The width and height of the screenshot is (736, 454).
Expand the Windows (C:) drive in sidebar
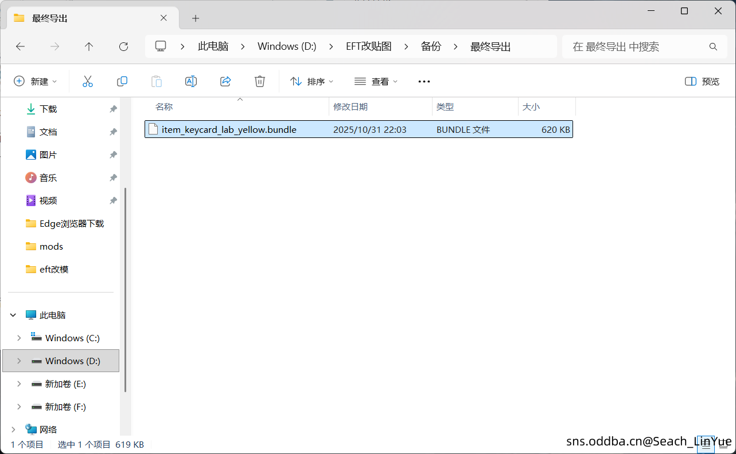[19, 338]
